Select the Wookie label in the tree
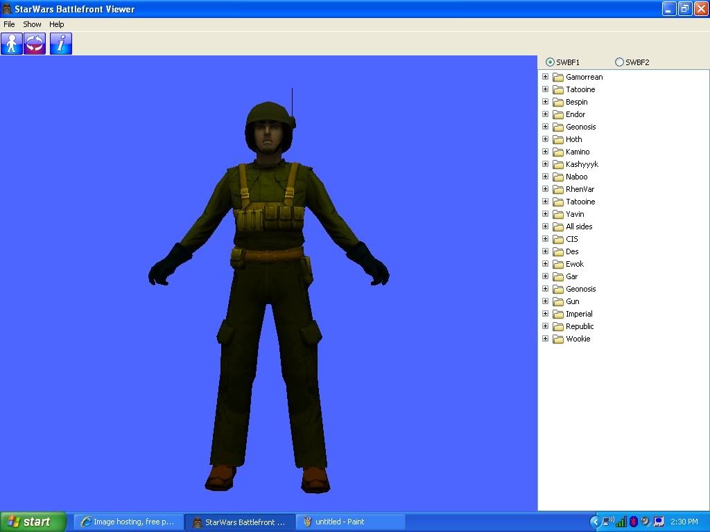The height and width of the screenshot is (532, 710). tap(578, 338)
